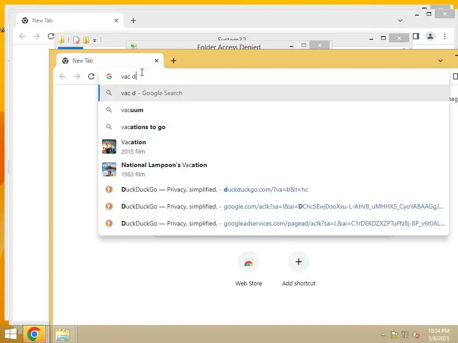
Task: Open the clock showing 10:34 PM
Action: pos(438,335)
